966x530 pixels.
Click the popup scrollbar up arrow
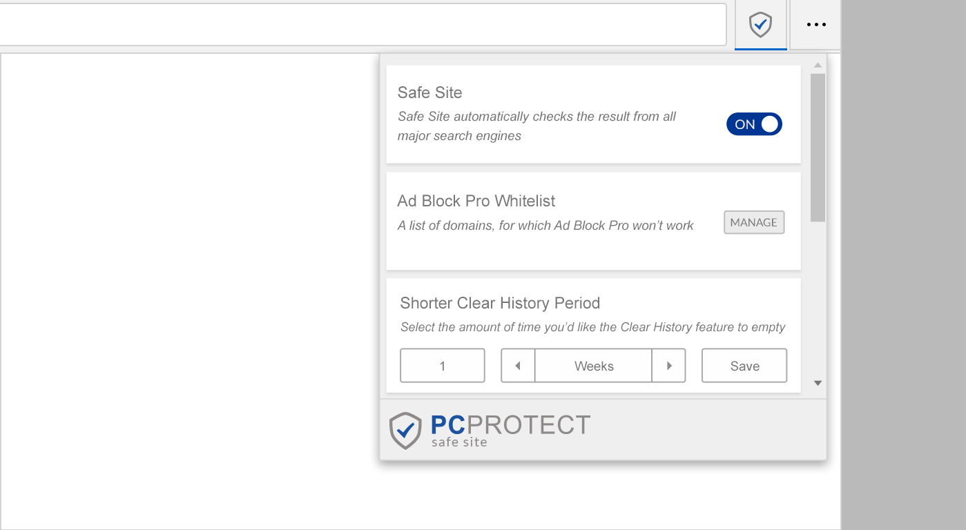point(818,65)
